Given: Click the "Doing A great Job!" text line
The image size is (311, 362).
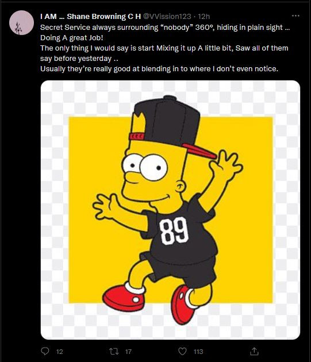Looking at the screenshot, I should pyautogui.click(x=72, y=38).
